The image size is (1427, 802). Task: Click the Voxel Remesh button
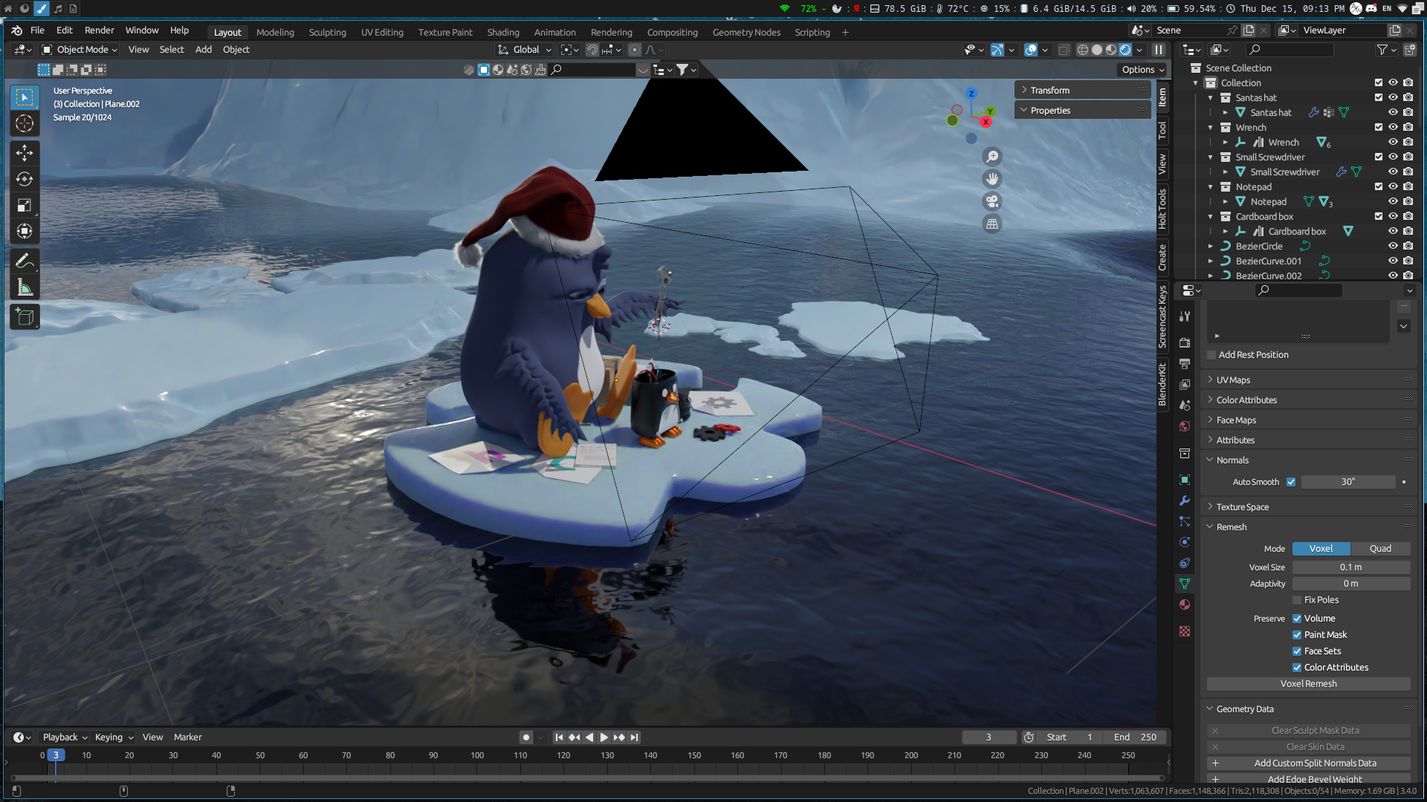point(1308,684)
